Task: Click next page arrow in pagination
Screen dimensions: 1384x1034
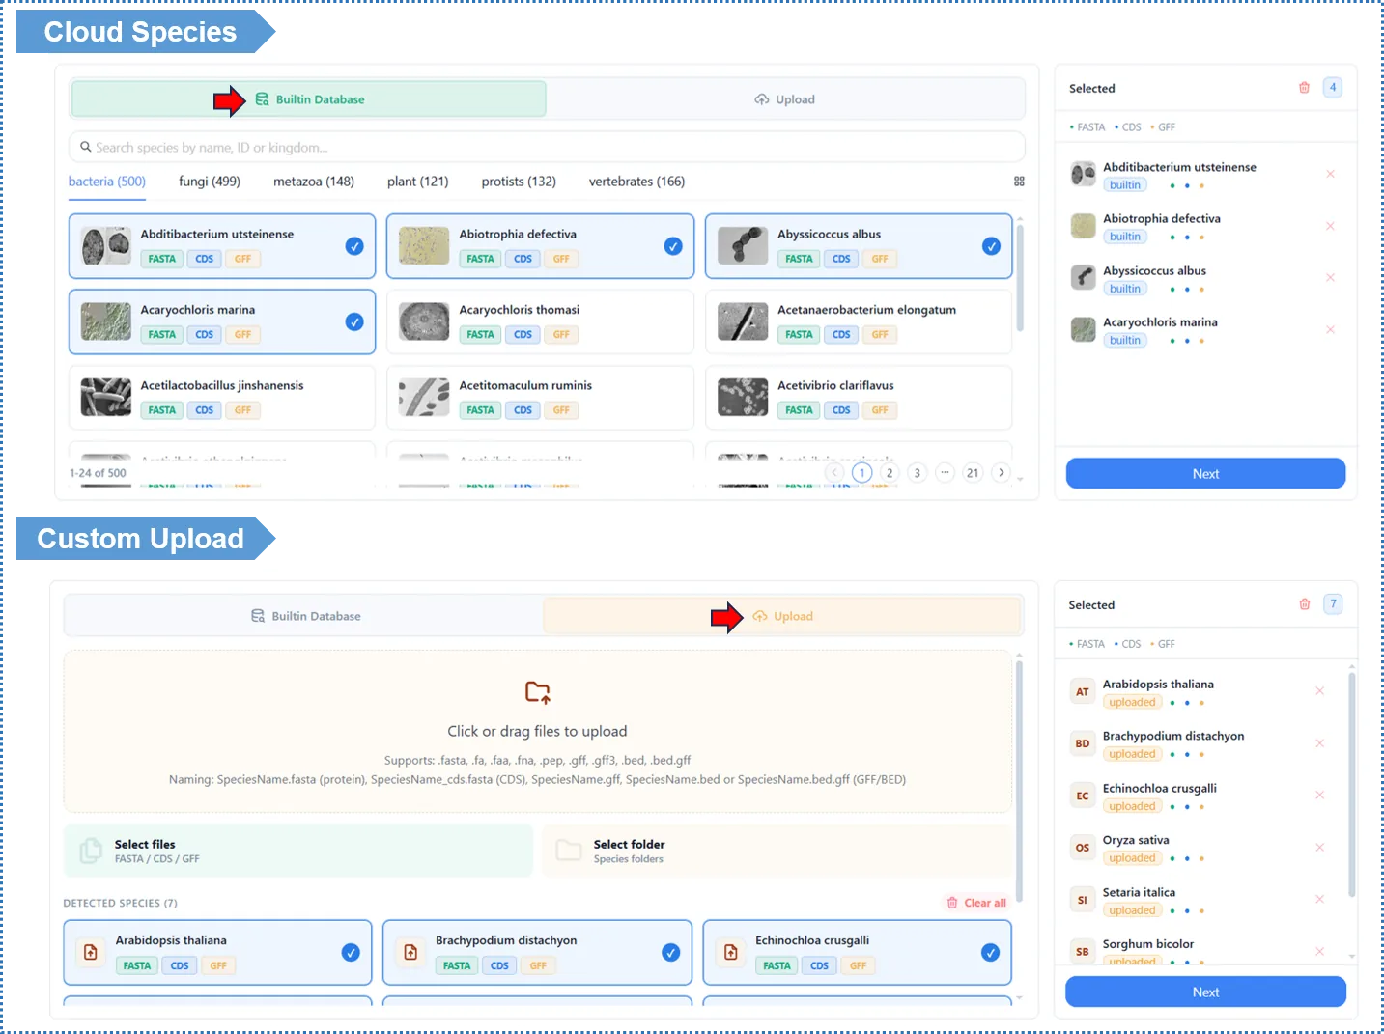Action: [x=1002, y=473]
